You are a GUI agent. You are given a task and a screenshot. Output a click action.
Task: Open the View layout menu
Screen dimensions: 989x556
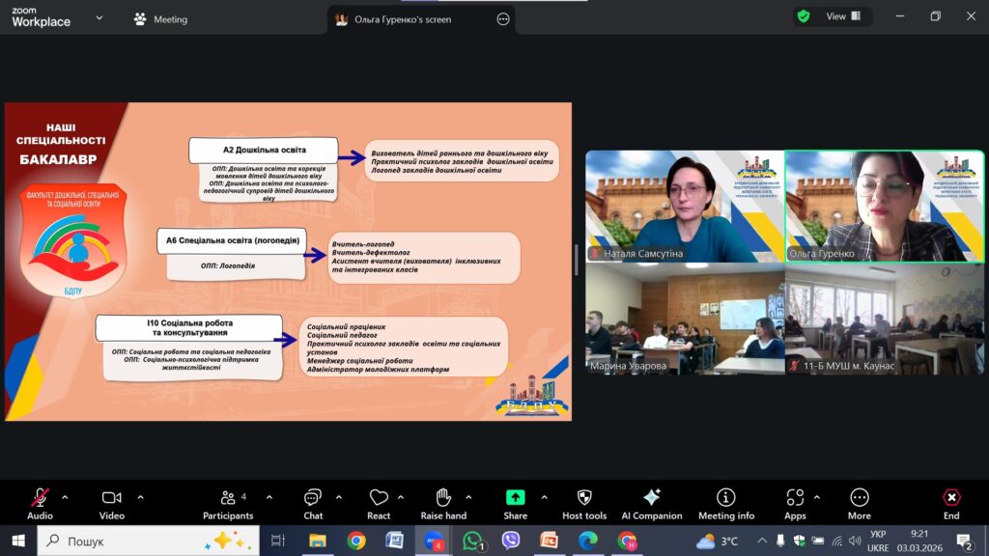pyautogui.click(x=834, y=16)
